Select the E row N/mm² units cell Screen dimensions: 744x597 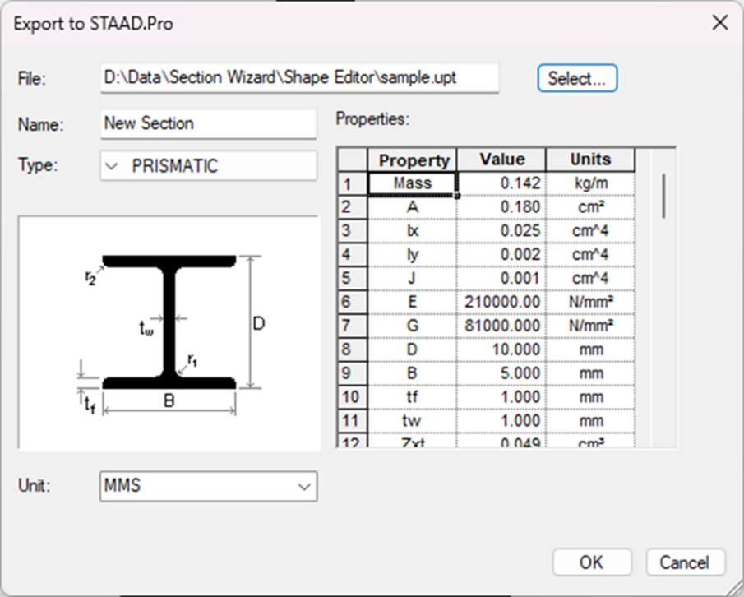[x=591, y=302]
